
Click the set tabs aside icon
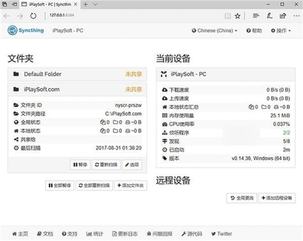point(15,4)
